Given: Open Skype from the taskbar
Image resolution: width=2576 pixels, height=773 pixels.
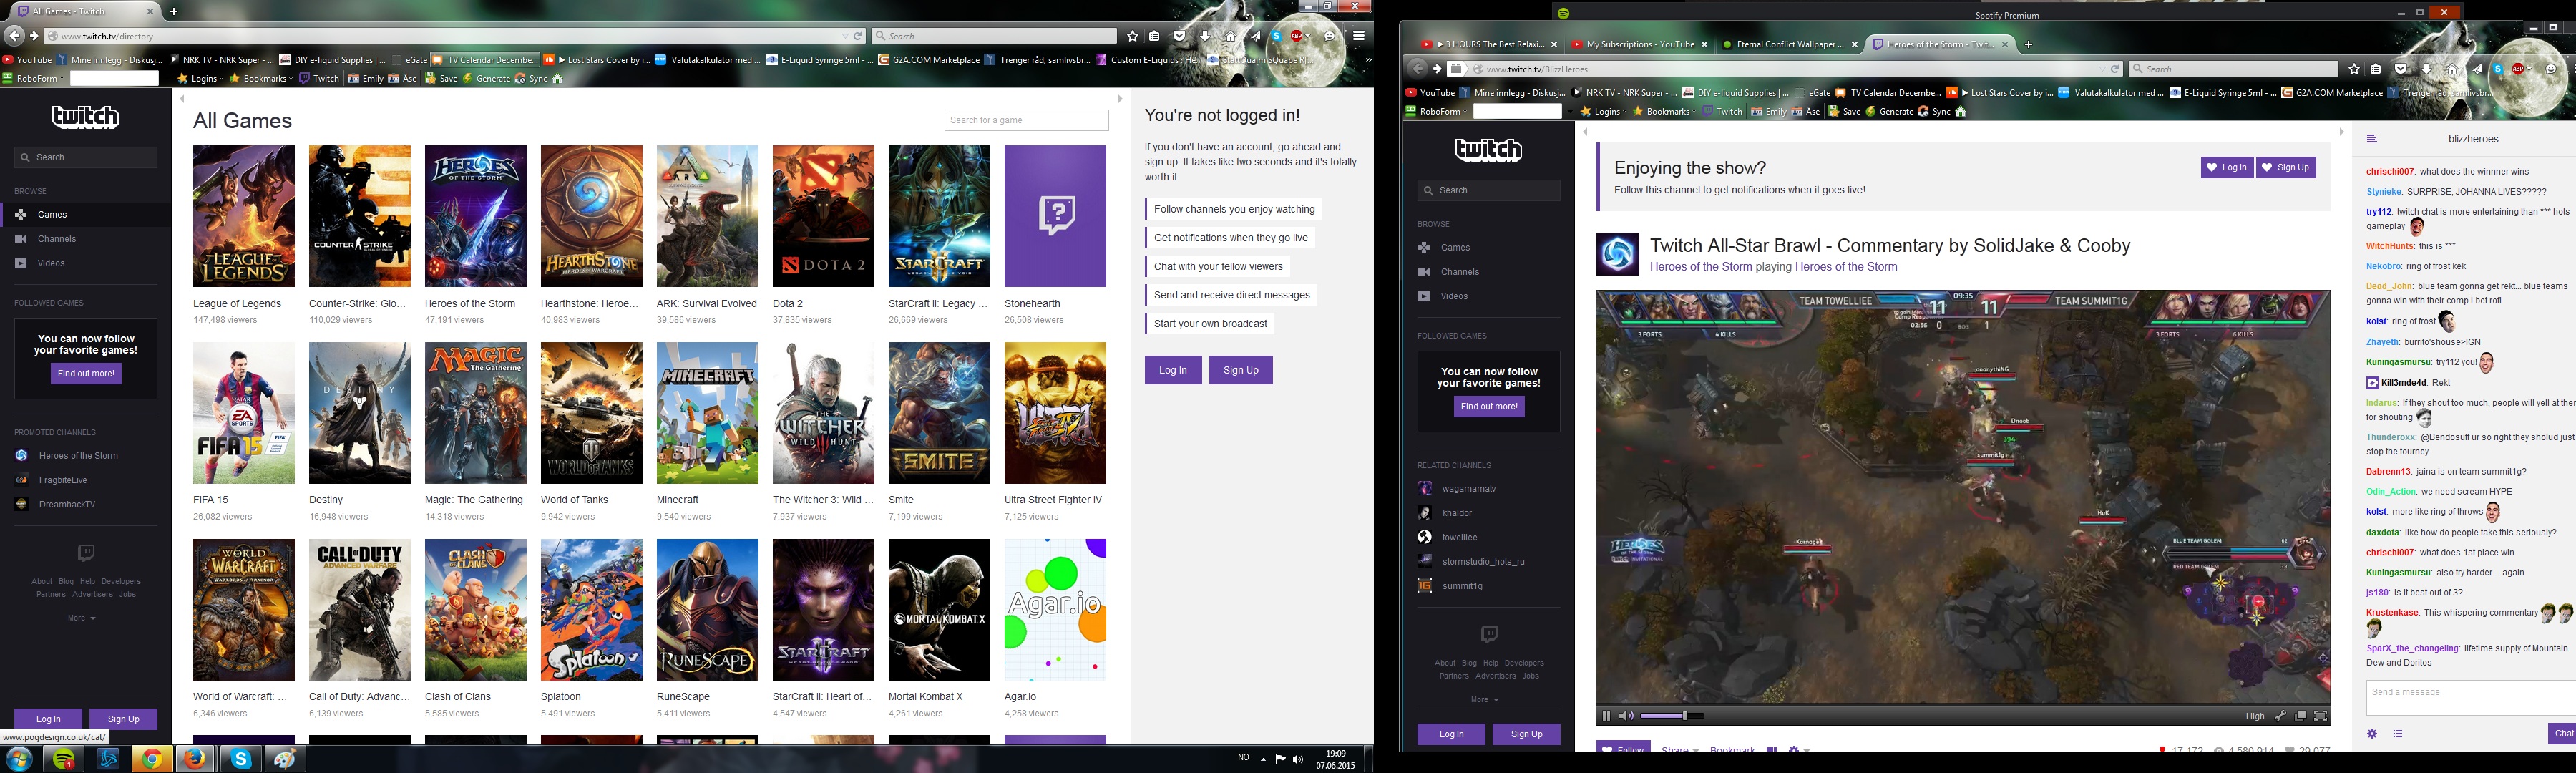Looking at the screenshot, I should pos(241,760).
